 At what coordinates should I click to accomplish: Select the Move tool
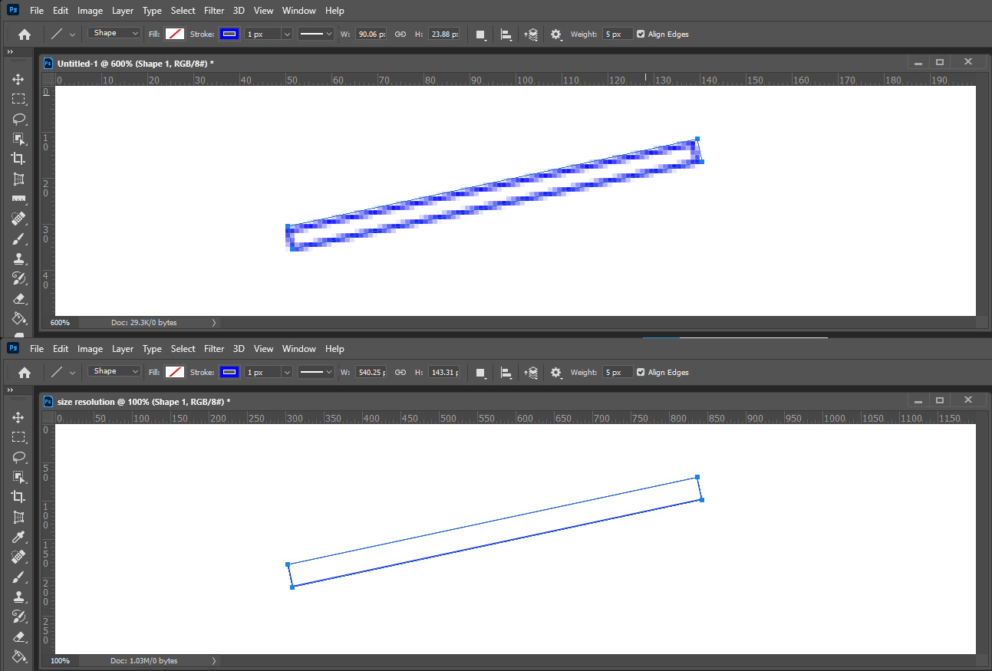20,79
